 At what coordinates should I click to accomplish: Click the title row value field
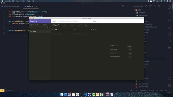[x=81, y=30]
